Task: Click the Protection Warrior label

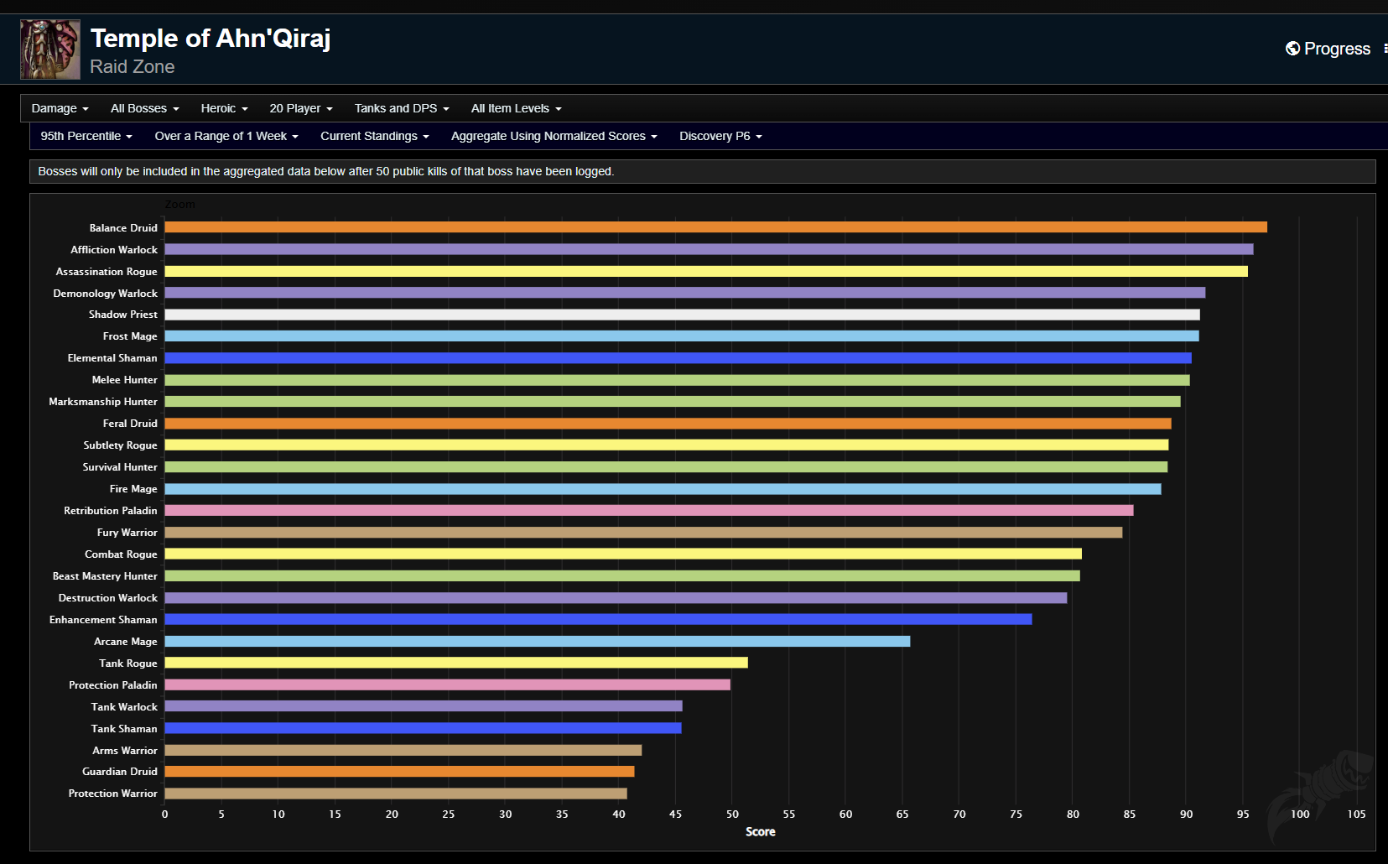Action: pos(113,794)
